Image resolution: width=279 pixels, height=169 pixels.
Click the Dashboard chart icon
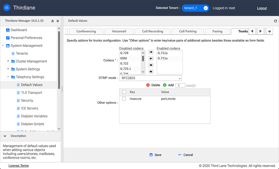8,30
